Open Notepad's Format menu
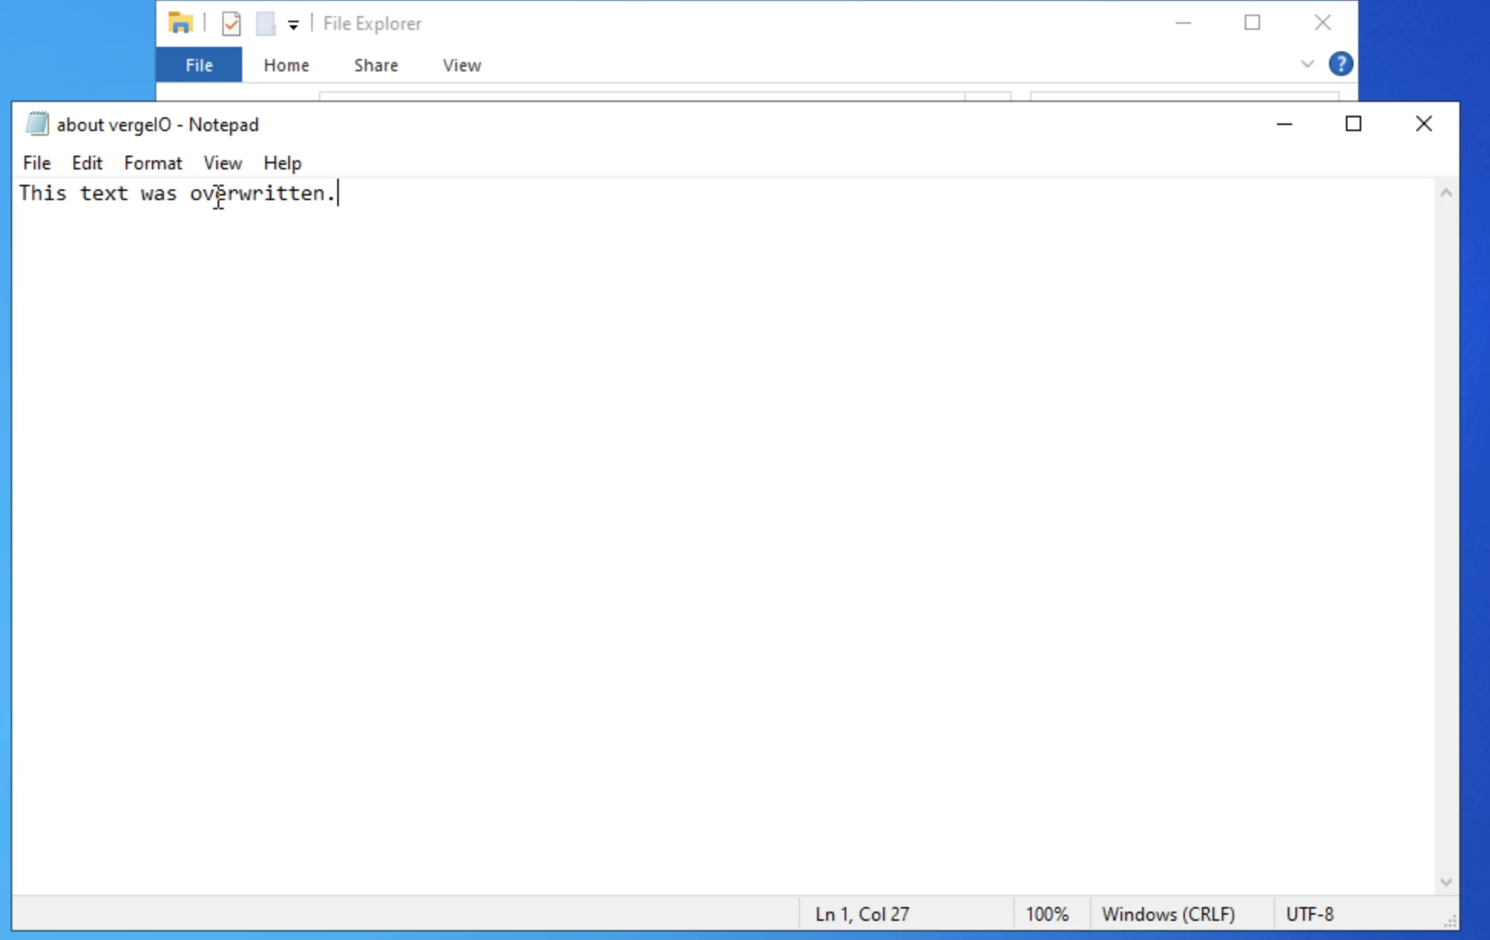 [153, 163]
